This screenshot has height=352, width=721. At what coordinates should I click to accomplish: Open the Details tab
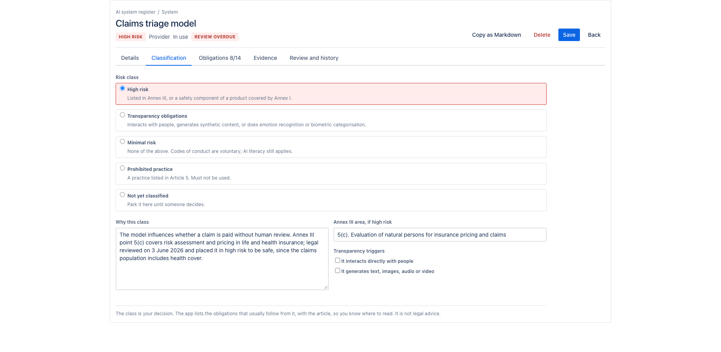pyautogui.click(x=130, y=58)
